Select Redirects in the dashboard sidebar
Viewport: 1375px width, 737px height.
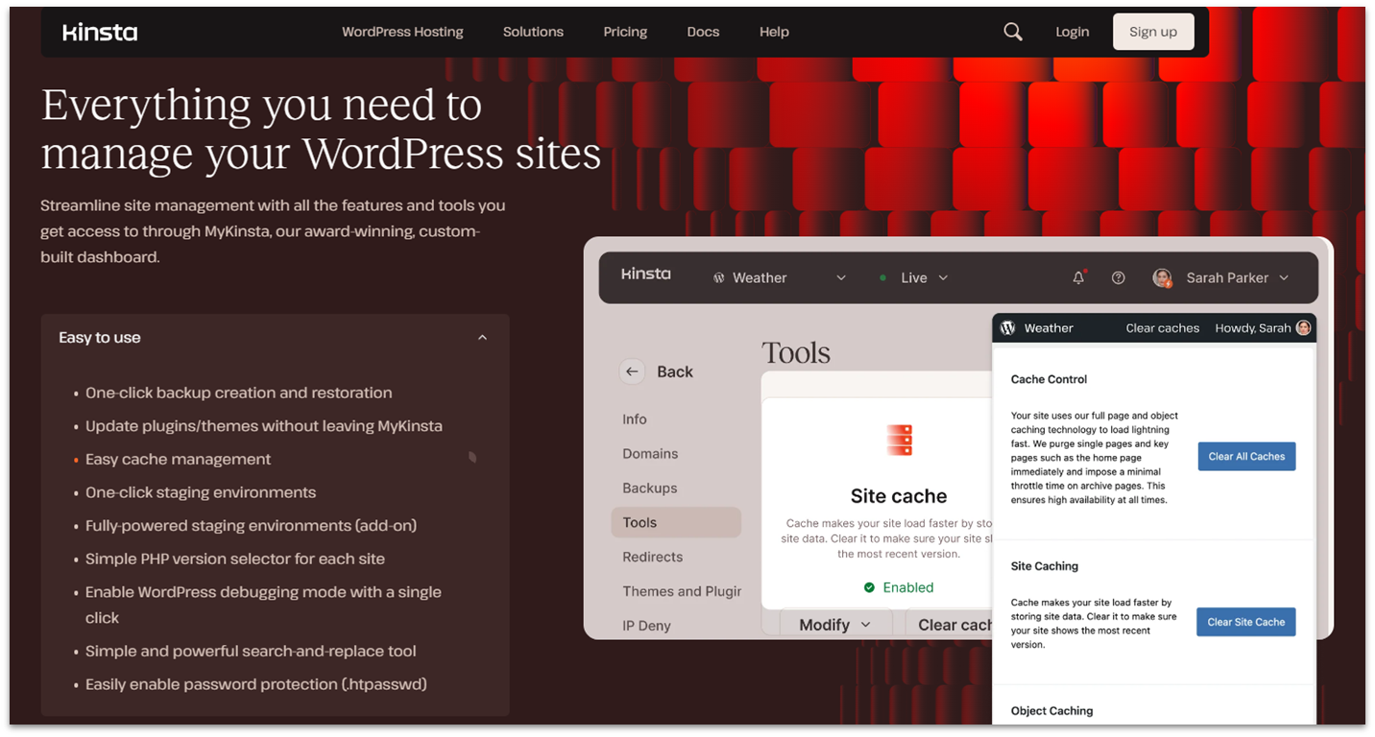pyautogui.click(x=653, y=557)
